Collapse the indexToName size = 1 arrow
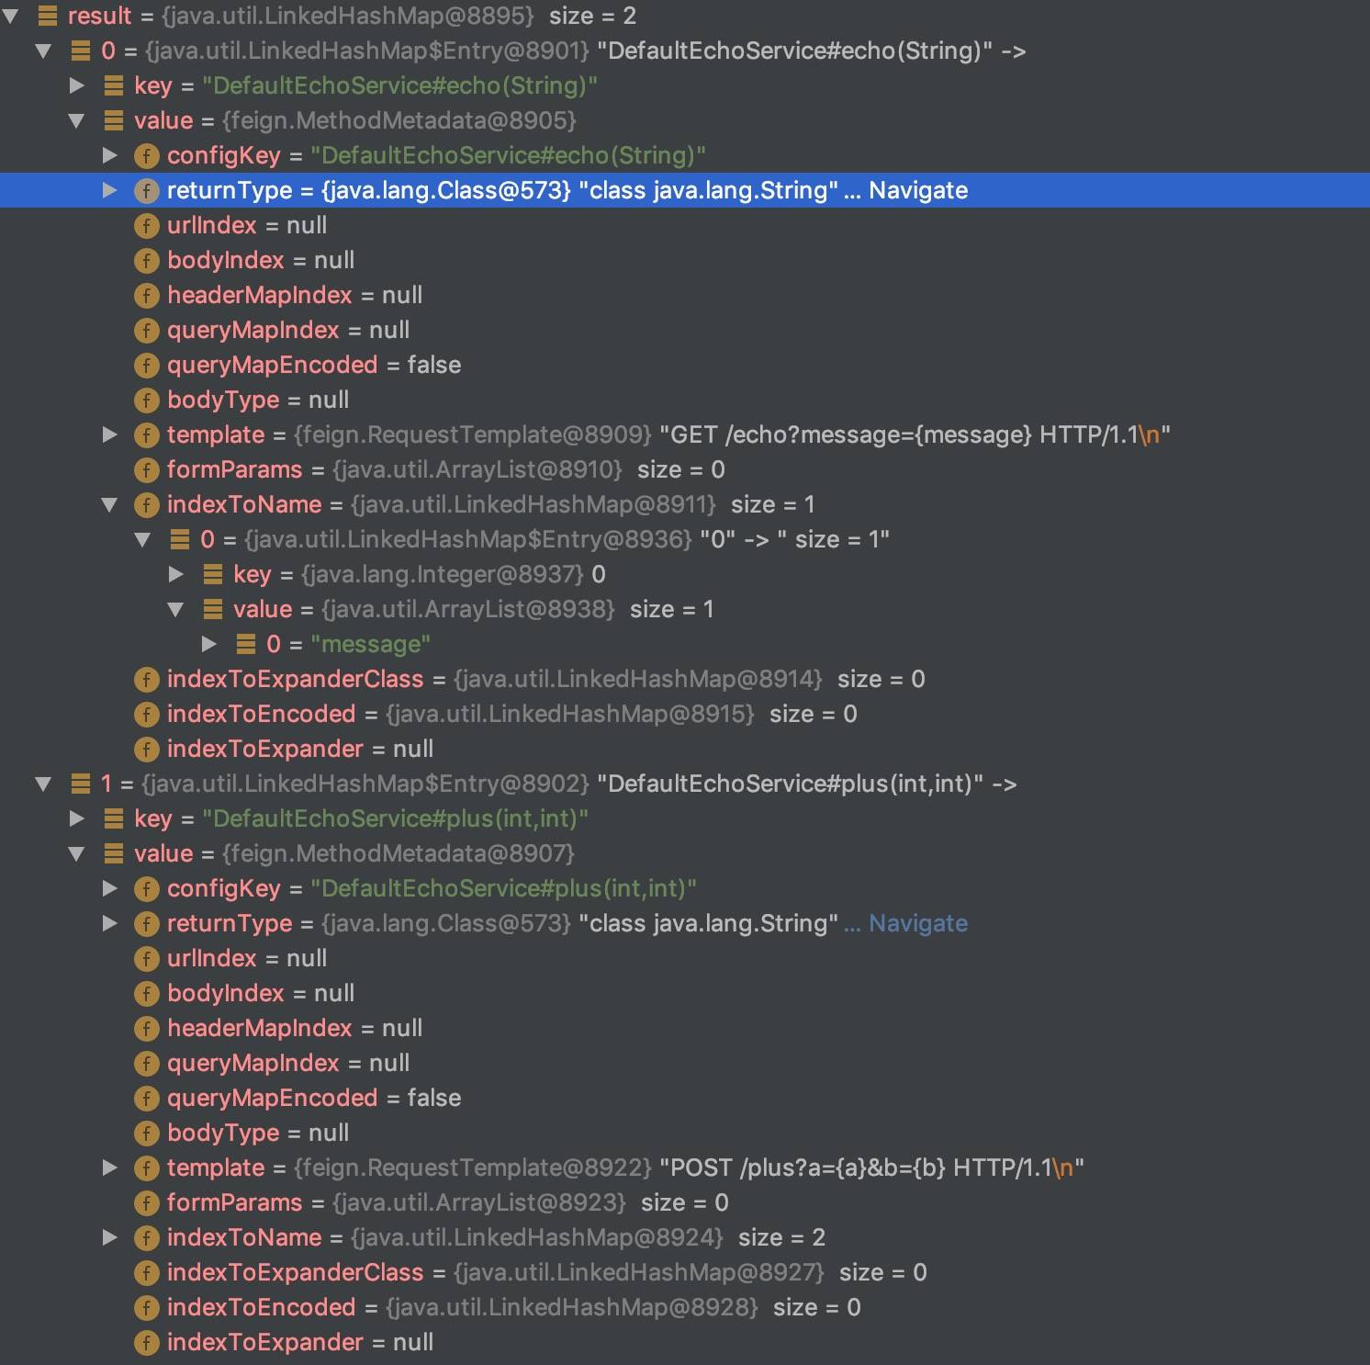Screen dimensions: 1370x1365 coord(110,504)
